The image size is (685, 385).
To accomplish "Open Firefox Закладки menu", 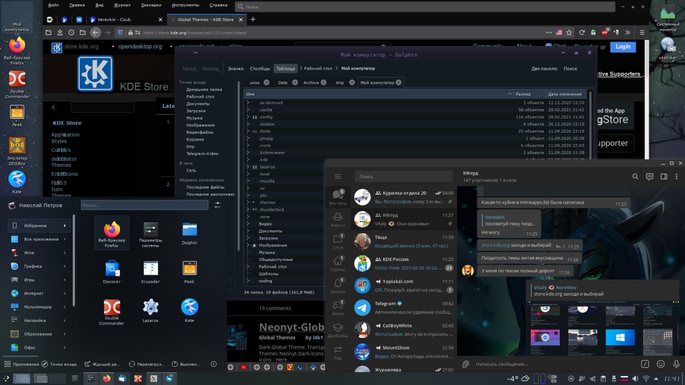I will (x=150, y=5).
